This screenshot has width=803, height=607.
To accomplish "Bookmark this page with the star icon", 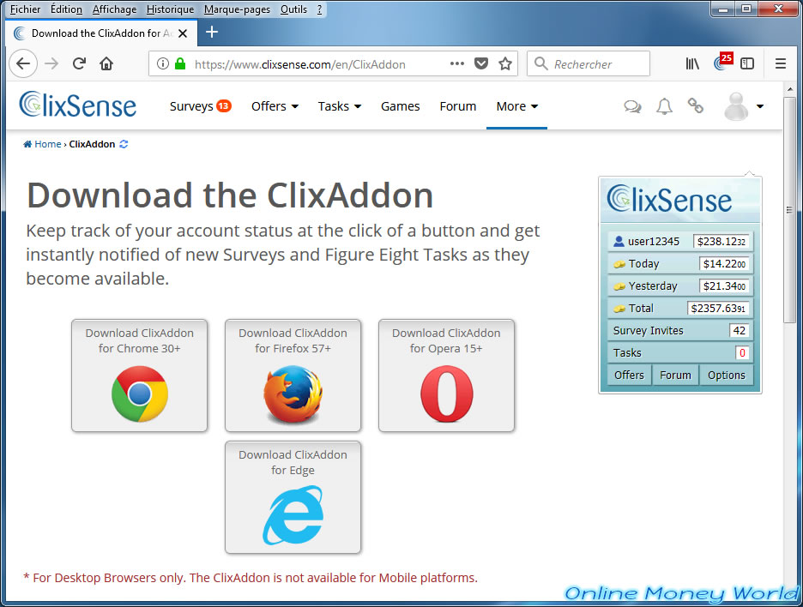I will pyautogui.click(x=505, y=64).
